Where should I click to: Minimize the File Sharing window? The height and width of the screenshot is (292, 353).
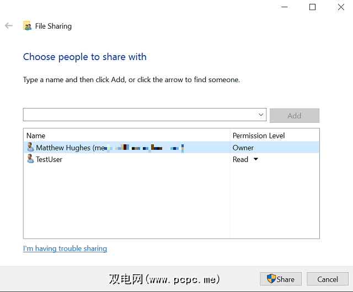(x=284, y=7)
